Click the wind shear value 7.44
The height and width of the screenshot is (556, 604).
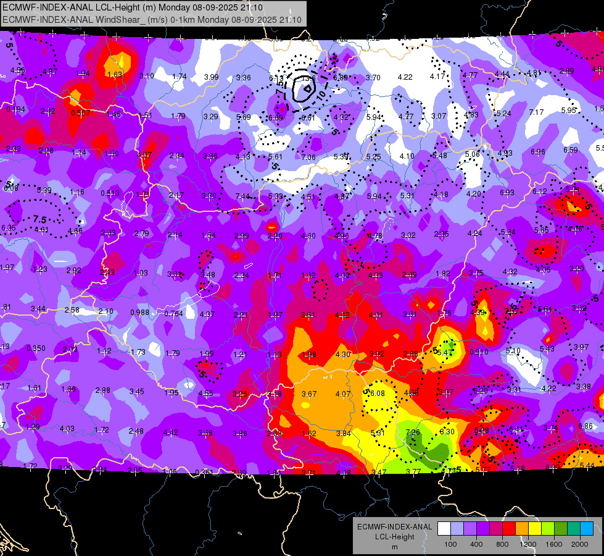(x=242, y=196)
